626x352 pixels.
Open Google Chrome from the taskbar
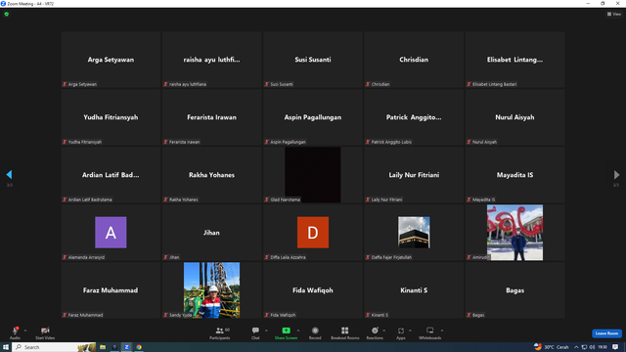[139, 347]
